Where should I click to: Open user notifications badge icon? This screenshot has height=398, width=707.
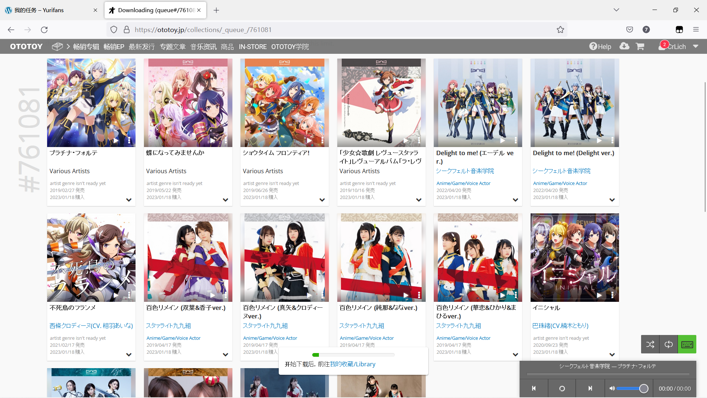tap(664, 45)
